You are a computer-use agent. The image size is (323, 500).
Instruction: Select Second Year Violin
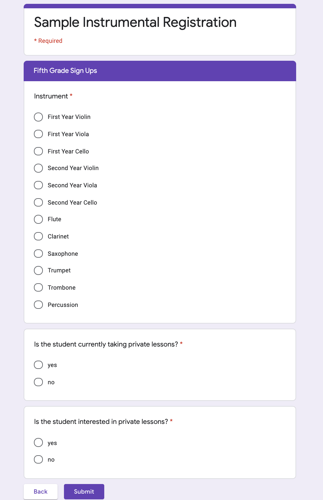point(38,168)
